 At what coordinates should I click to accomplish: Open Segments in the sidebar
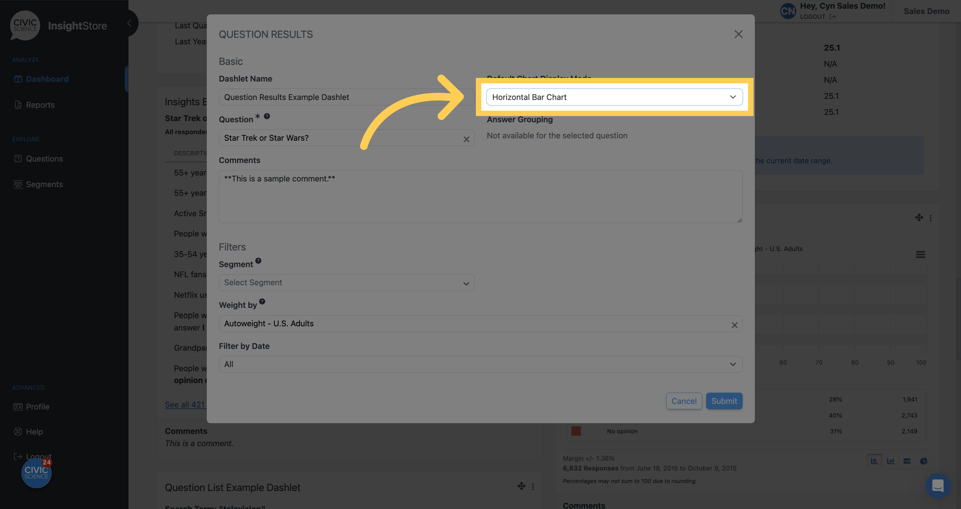[44, 184]
